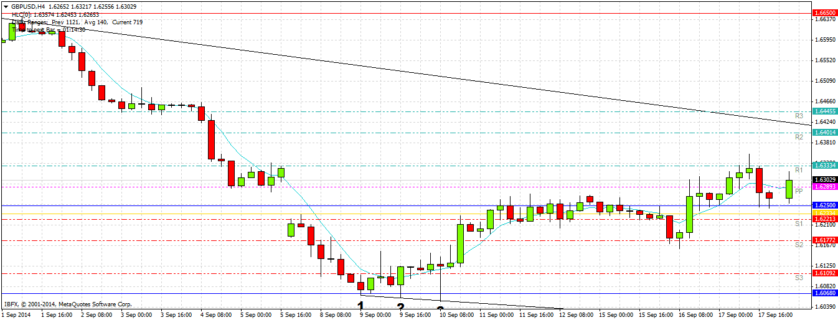Select the S2 support label
Image resolution: width=838 pixels, height=320 pixels.
799,245
